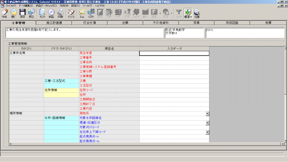
Task: Click the 取込 (Import) toolbar icon
Action: coord(31,13)
